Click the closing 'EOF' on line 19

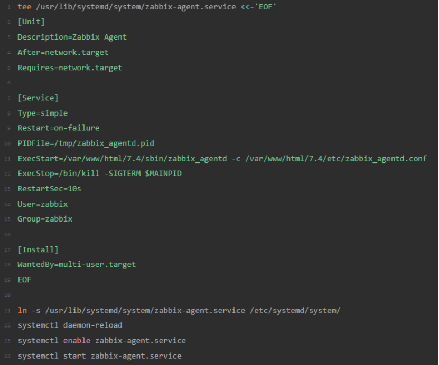(x=24, y=280)
